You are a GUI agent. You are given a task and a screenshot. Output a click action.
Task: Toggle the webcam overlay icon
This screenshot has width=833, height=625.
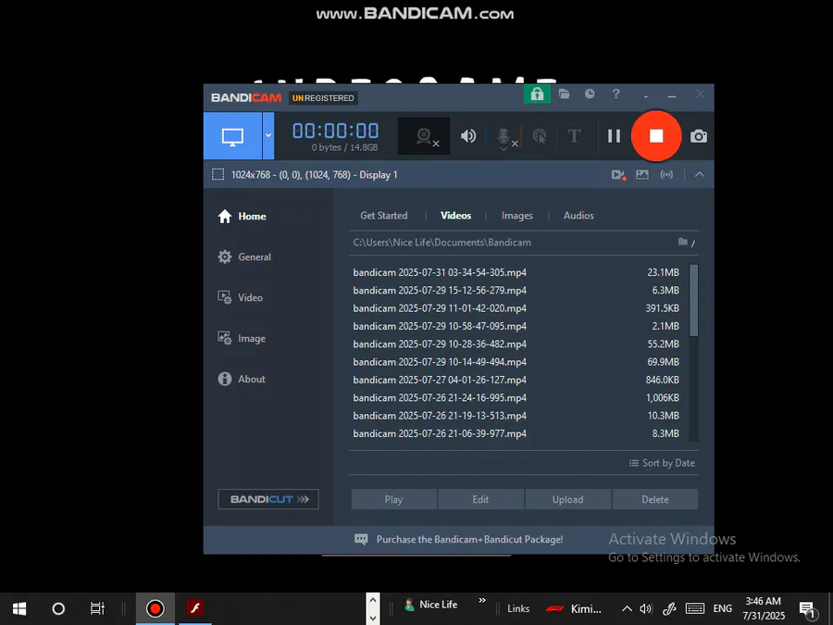424,136
